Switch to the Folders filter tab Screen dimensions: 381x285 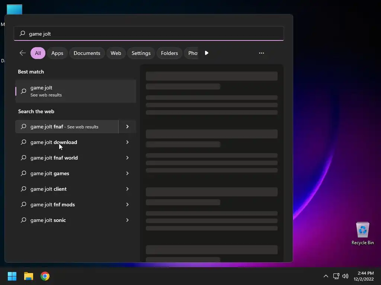[169, 53]
